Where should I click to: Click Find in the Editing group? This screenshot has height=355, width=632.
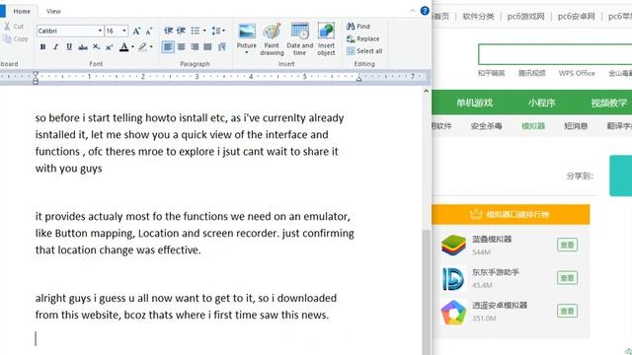357,27
